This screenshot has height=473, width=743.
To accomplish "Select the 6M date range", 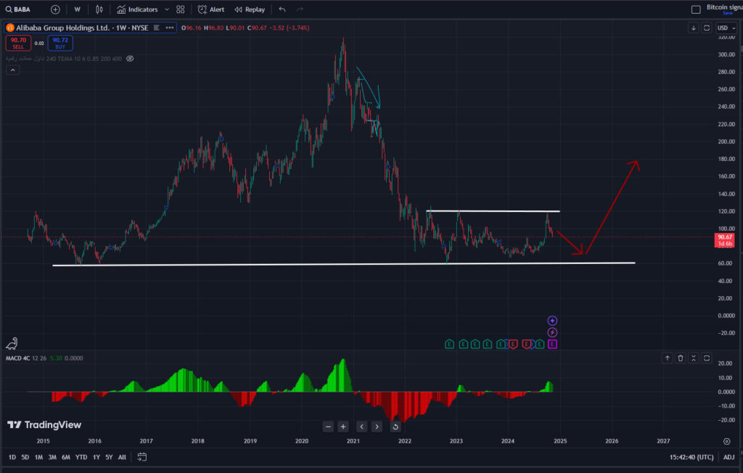I will 66,457.
